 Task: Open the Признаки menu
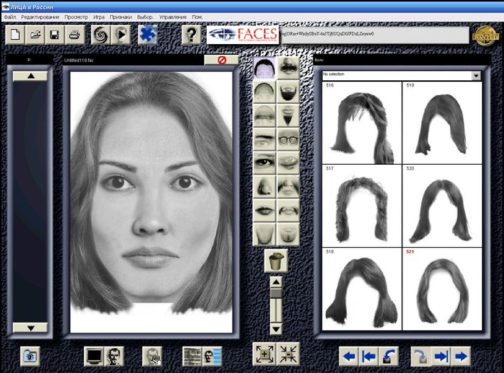[121, 17]
